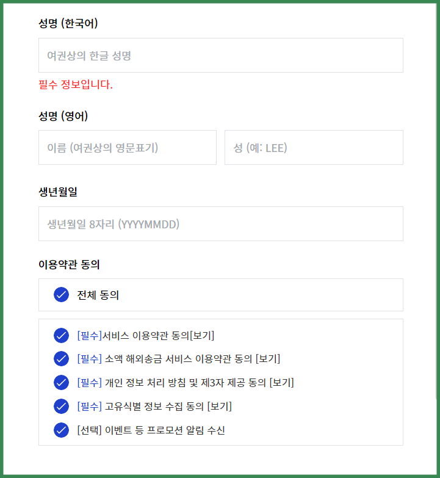This screenshot has height=478, width=440.
Task: View 소액 해외송금 서비스 이용약관 [보기]
Action: (x=268, y=358)
